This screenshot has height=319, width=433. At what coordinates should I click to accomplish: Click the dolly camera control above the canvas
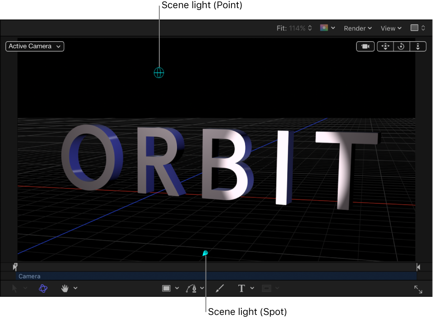pos(418,46)
